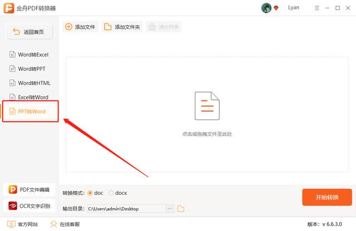
Task: Select Word转HTML in the sidebar
Action: coord(29,83)
